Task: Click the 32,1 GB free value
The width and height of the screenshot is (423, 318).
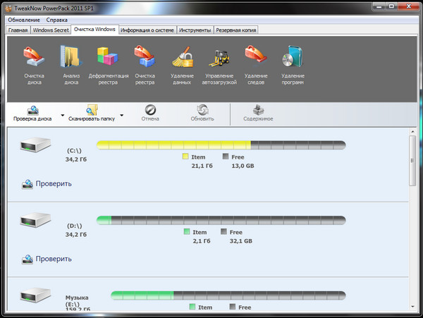Action: pyautogui.click(x=241, y=241)
